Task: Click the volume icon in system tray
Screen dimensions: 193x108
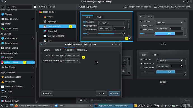Action: 159,106
